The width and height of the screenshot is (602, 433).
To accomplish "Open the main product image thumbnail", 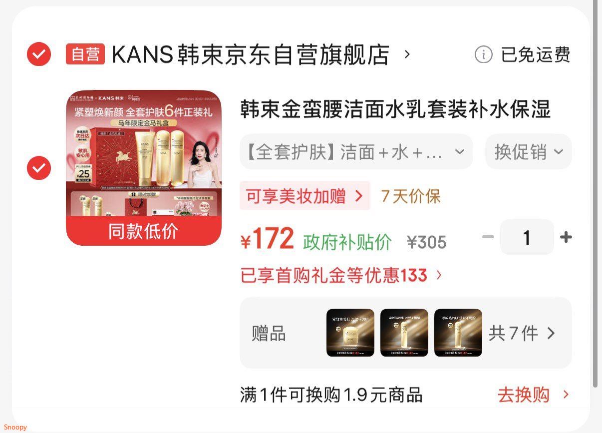I will click(x=144, y=168).
